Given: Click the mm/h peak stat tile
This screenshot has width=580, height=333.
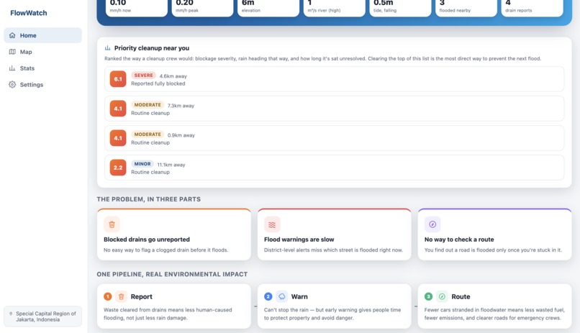Looking at the screenshot, I should click(x=202, y=7).
